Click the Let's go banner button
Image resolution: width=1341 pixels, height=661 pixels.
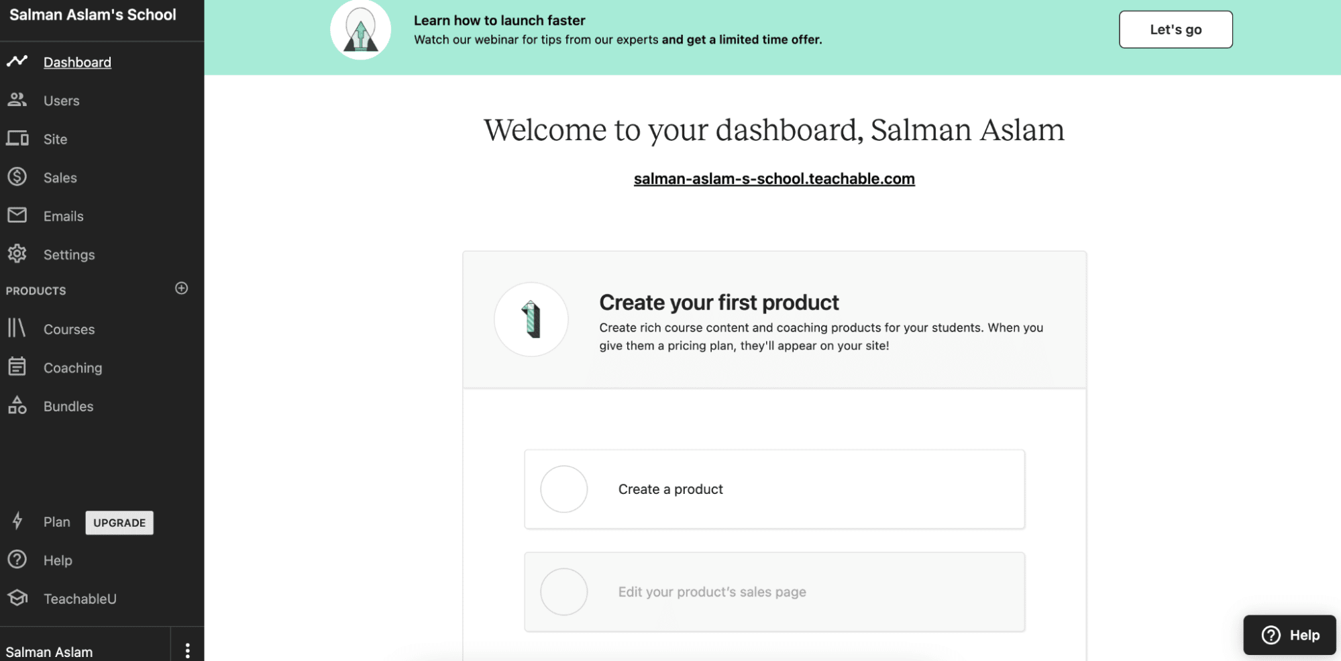click(x=1175, y=30)
